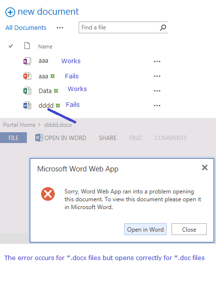
Task: Click the Word icon in toolbar
Action: tap(39, 138)
